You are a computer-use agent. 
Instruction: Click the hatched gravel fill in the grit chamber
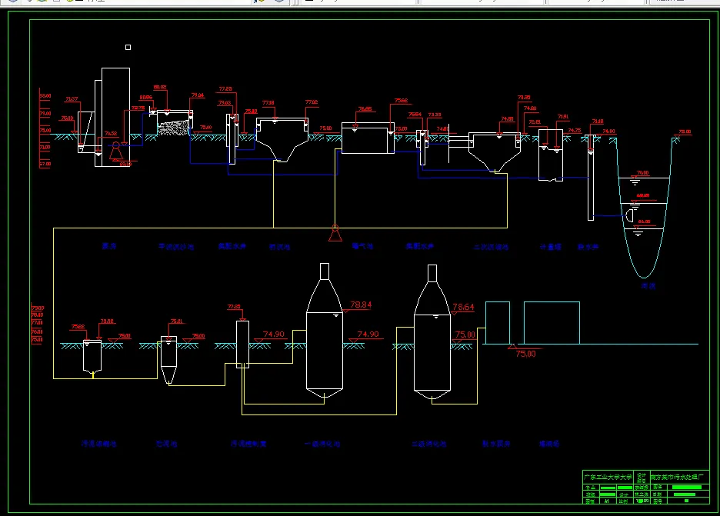(173, 127)
